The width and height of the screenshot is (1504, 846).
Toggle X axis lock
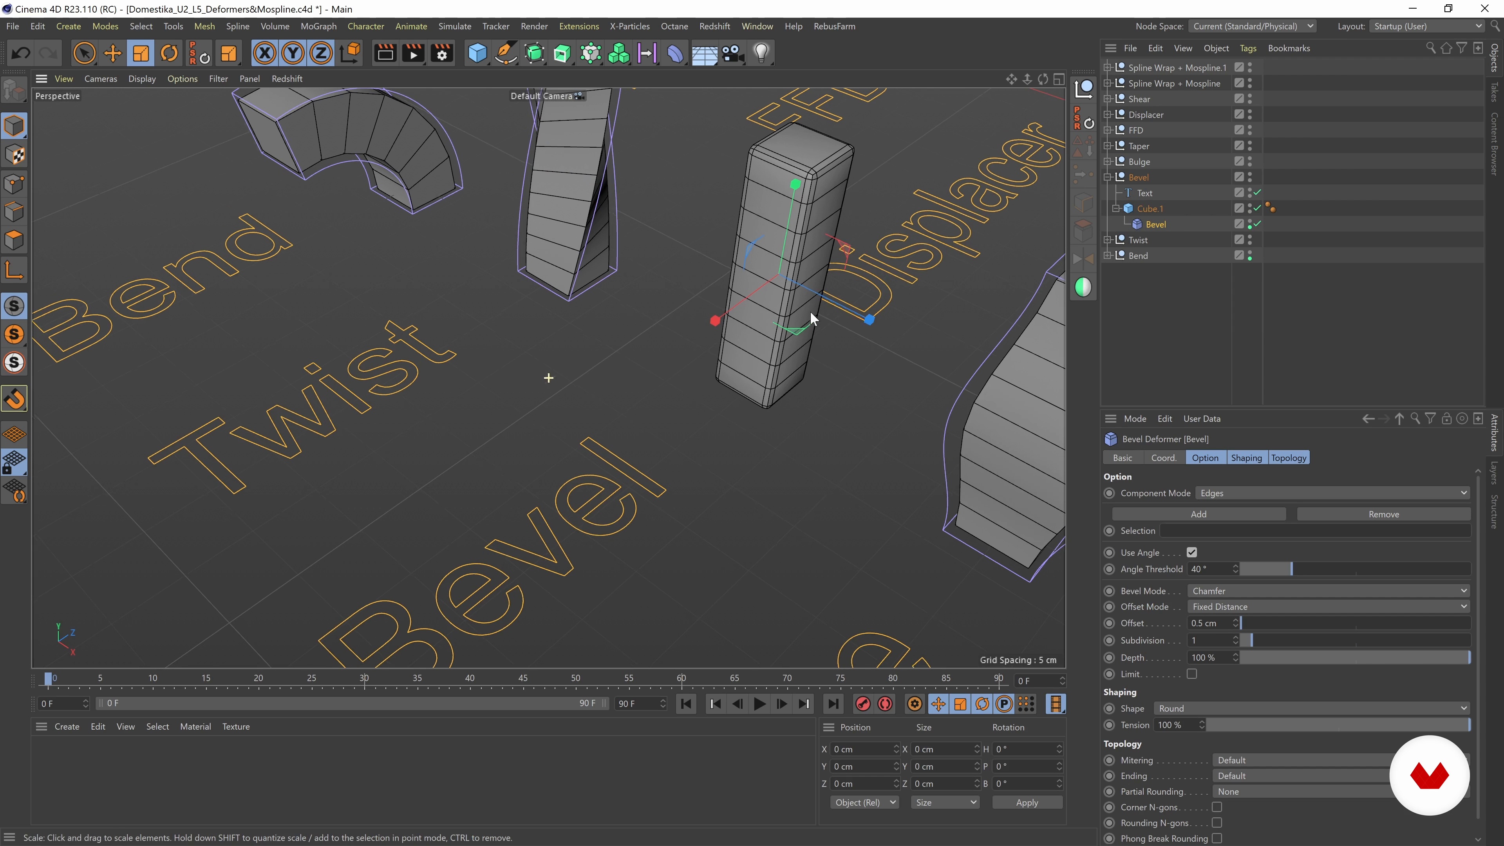(264, 54)
